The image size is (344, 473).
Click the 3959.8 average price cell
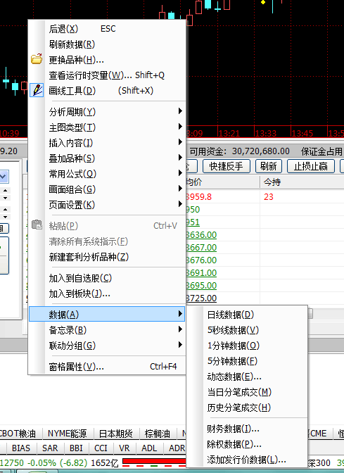coord(198,197)
